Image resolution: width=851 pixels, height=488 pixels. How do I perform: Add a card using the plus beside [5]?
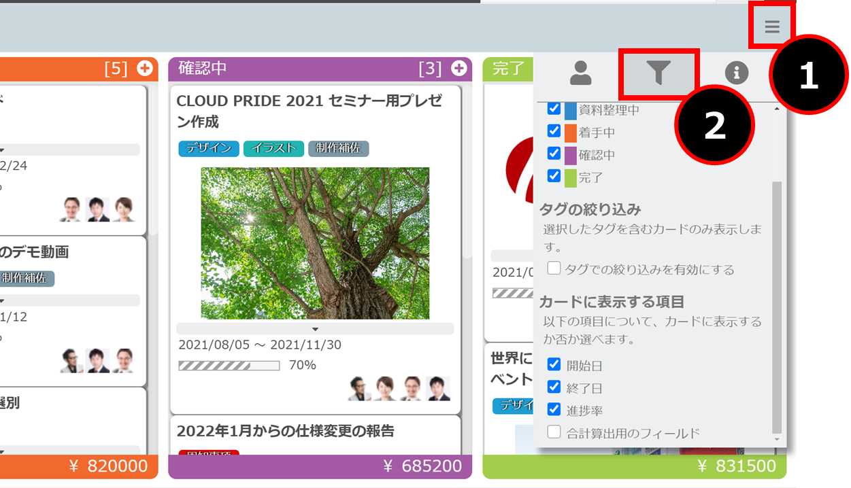click(145, 68)
